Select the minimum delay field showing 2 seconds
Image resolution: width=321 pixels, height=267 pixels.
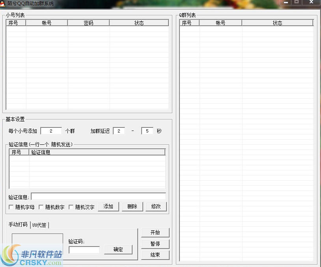pyautogui.click(x=119, y=131)
